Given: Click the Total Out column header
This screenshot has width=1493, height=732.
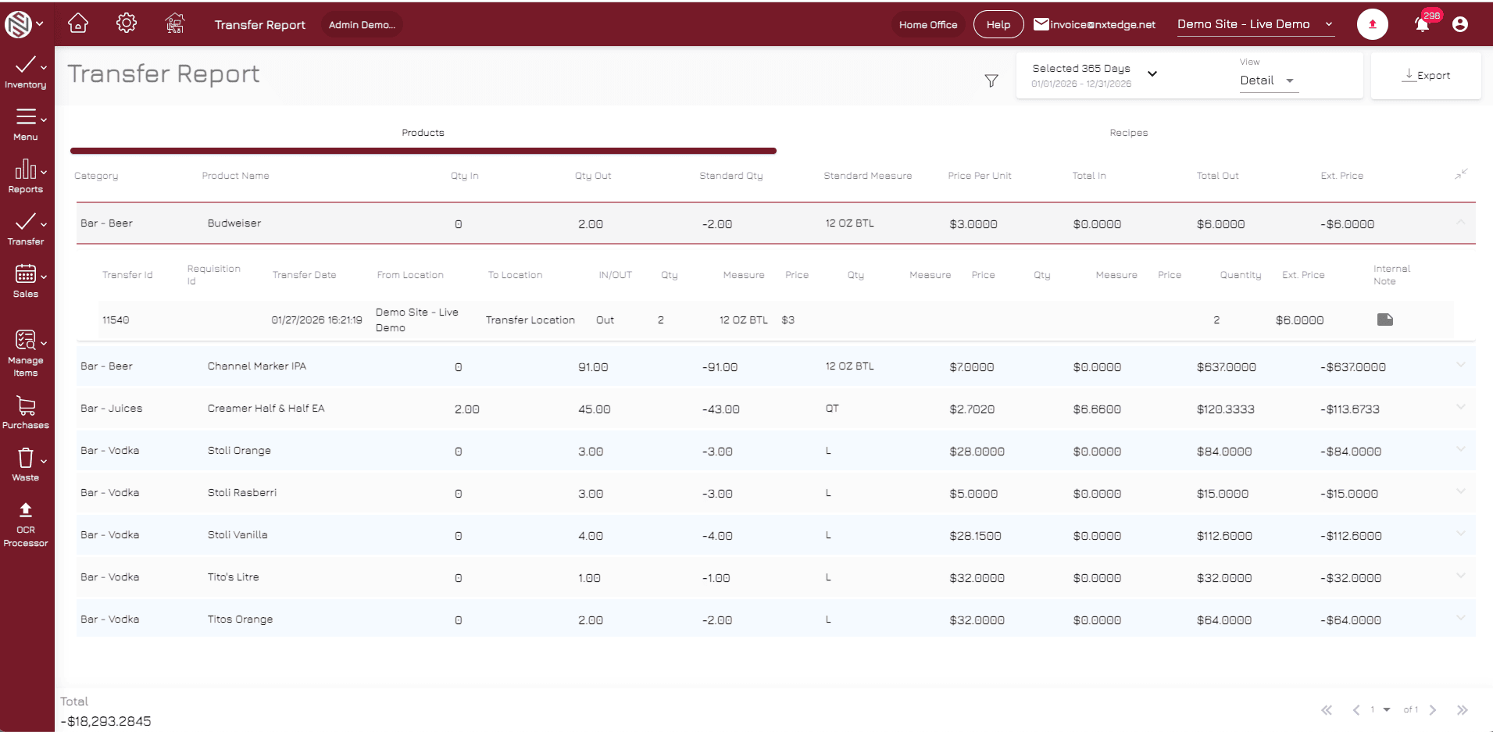Looking at the screenshot, I should 1218,176.
